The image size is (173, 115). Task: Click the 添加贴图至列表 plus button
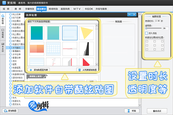(39, 70)
